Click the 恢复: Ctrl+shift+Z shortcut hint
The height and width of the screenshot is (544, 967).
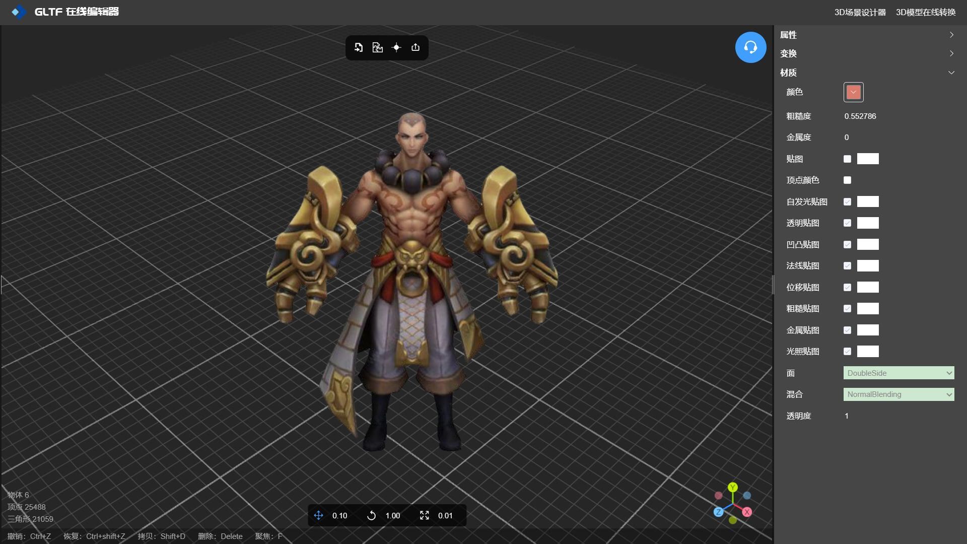pyautogui.click(x=94, y=536)
